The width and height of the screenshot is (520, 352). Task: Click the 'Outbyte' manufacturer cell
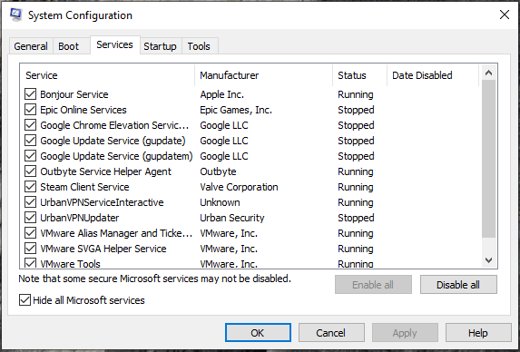(x=218, y=171)
